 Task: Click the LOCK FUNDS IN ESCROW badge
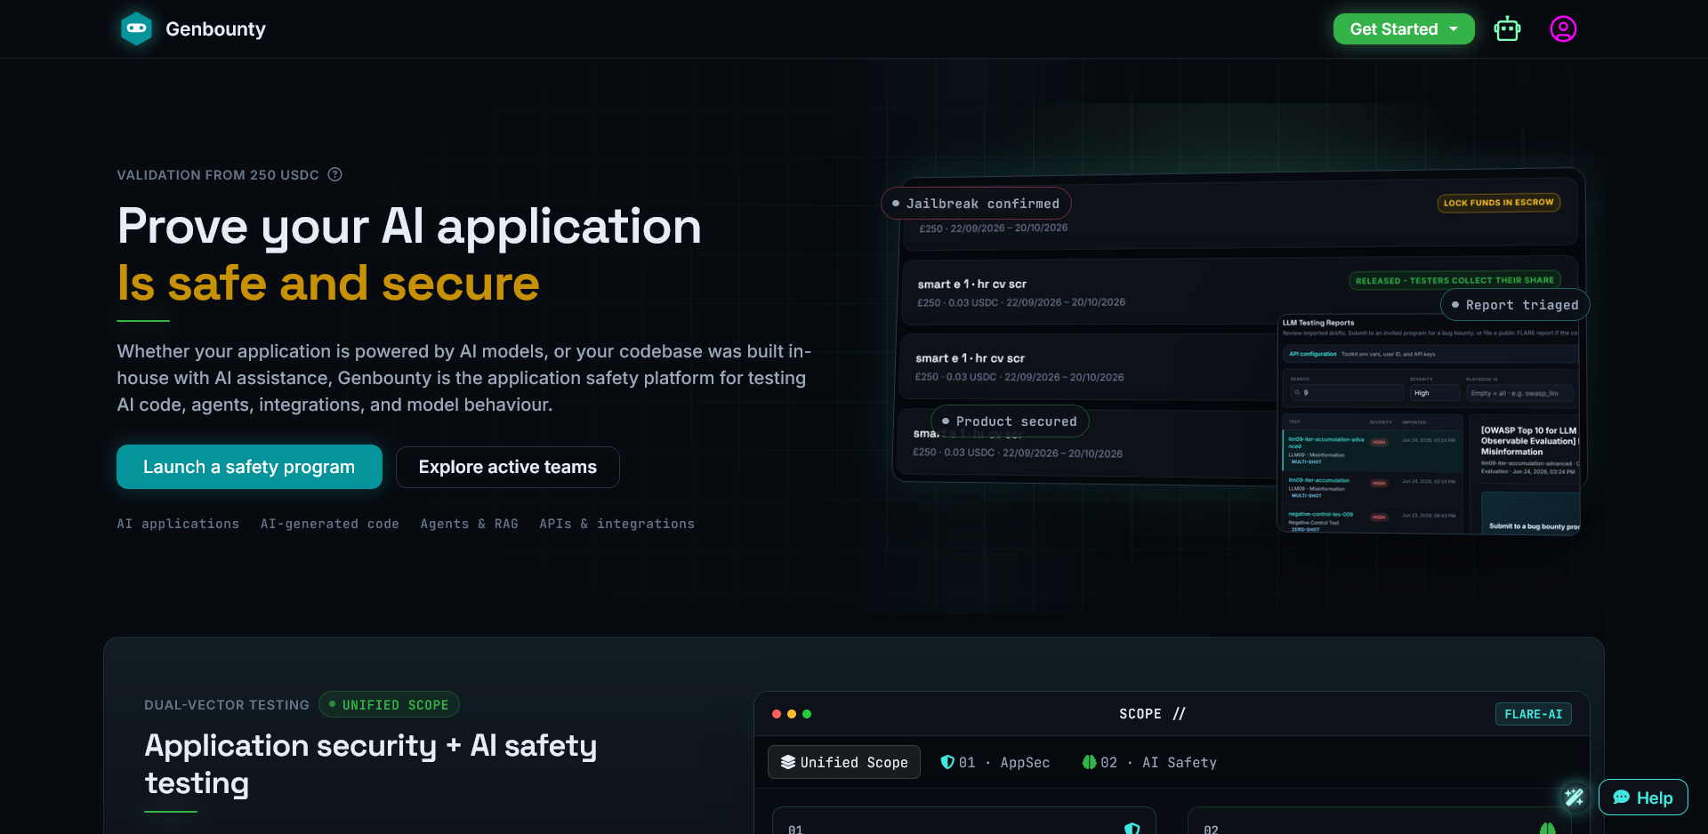tap(1499, 203)
